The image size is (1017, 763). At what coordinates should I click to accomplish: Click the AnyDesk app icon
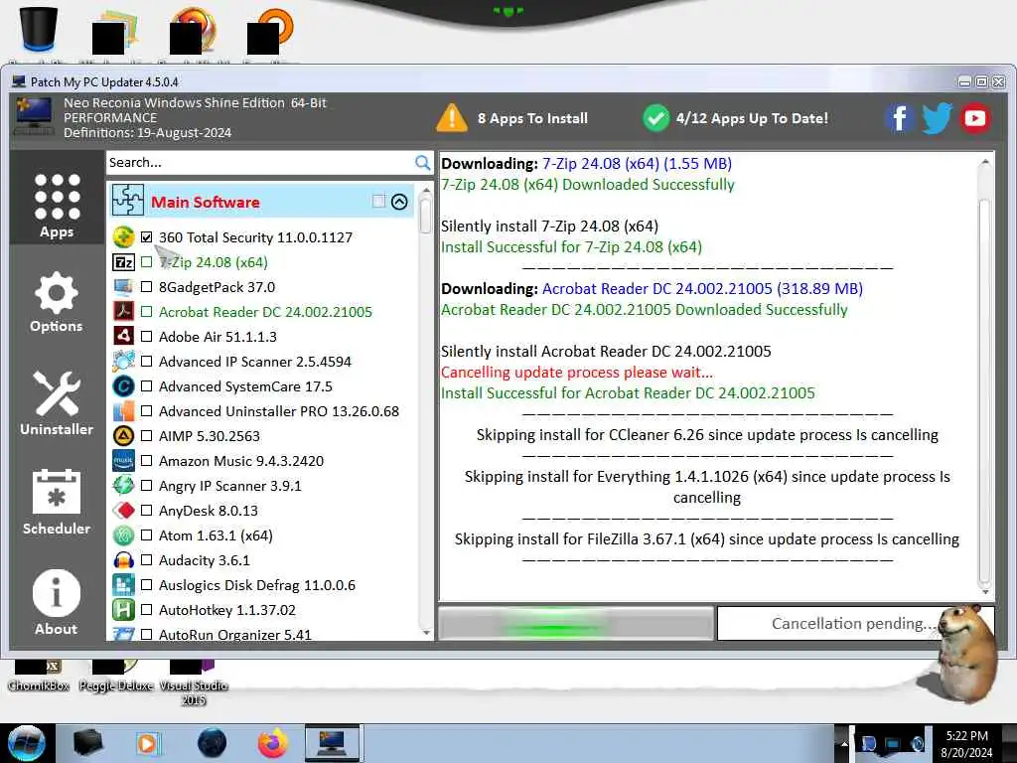[x=123, y=511]
